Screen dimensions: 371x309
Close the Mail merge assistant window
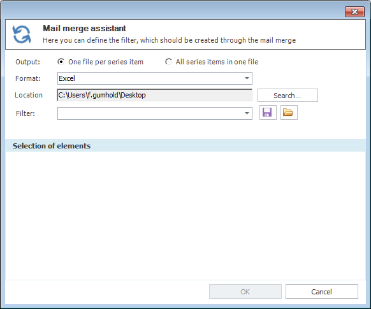354,12
